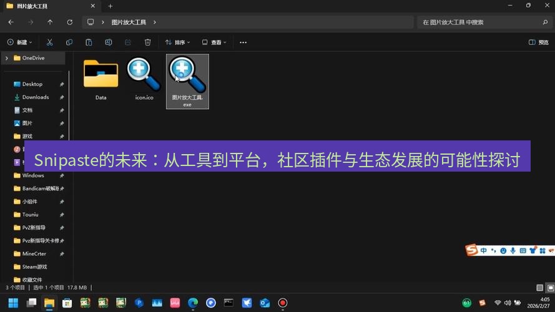Image resolution: width=555 pixels, height=312 pixels.
Task: Click the Delete trash can icon
Action: click(x=147, y=42)
